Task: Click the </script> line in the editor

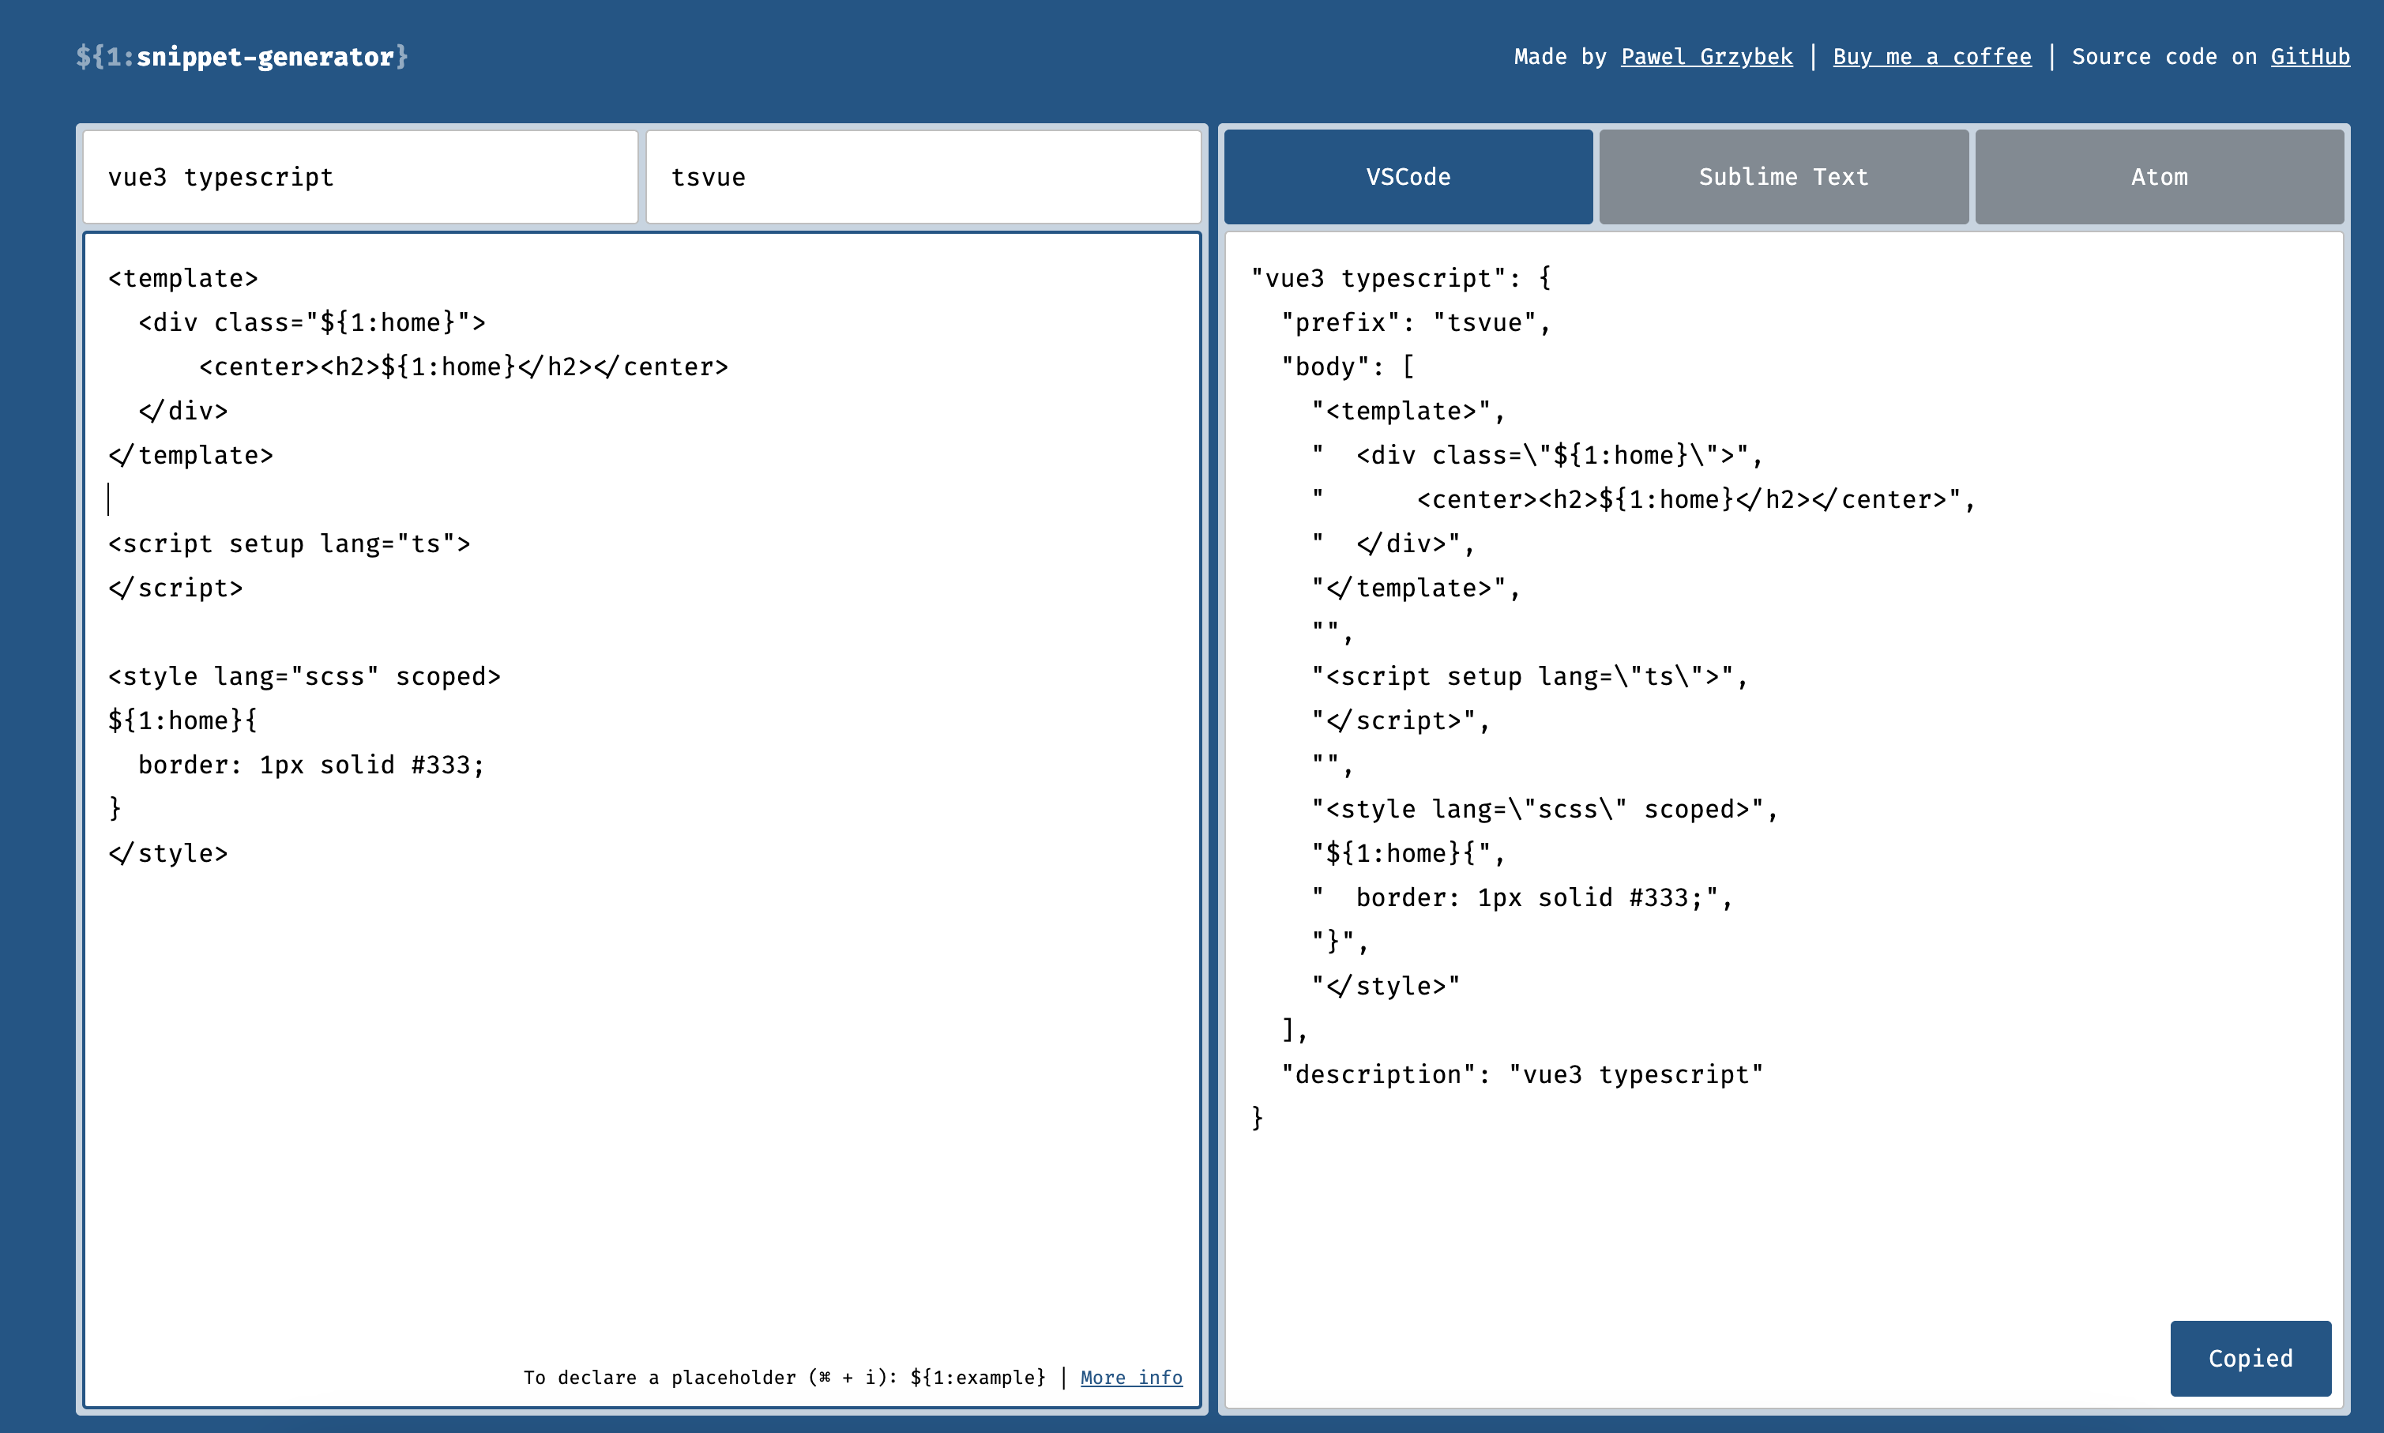Action: pos(175,588)
